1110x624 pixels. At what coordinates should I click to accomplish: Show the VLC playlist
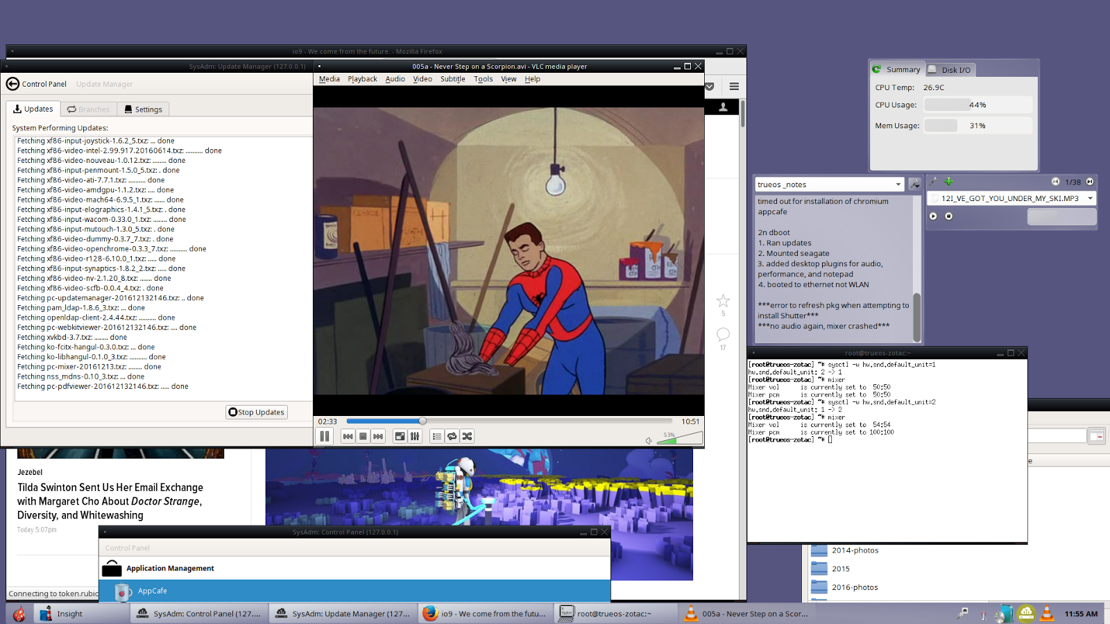coord(436,436)
